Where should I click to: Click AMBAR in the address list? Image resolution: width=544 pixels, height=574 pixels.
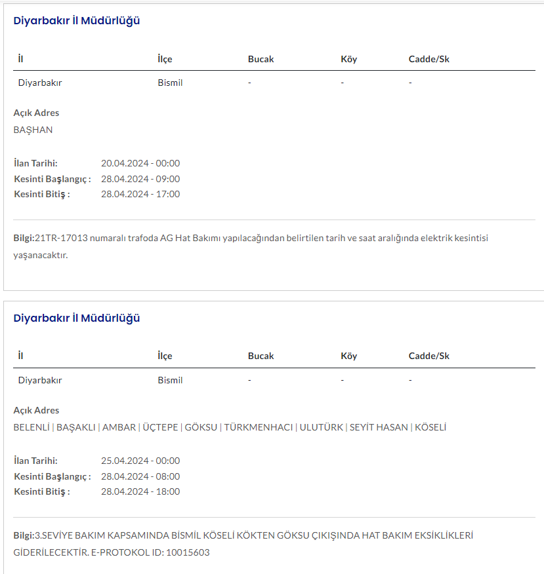119,427
